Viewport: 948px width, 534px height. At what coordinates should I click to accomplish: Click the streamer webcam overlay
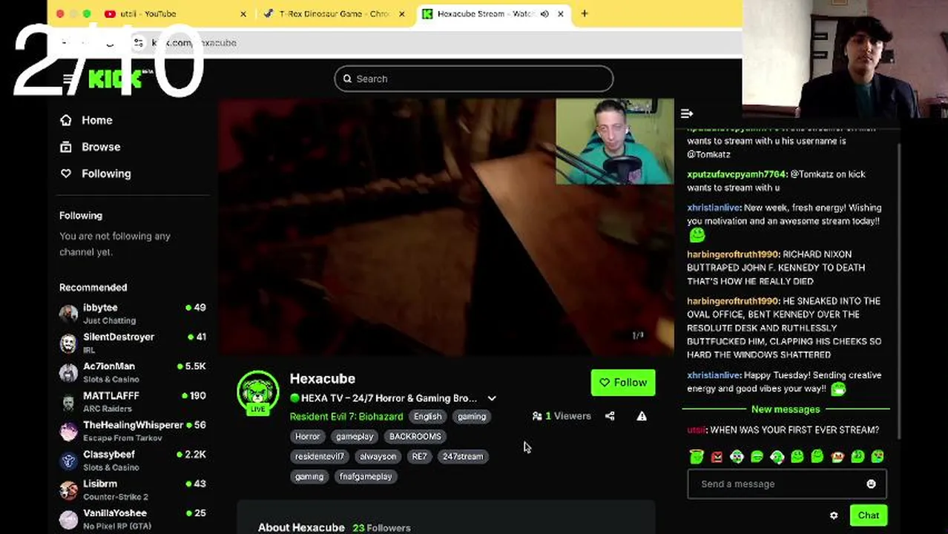pos(615,142)
